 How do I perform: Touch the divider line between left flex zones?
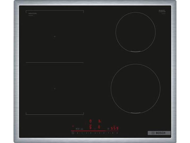(x=55, y=62)
